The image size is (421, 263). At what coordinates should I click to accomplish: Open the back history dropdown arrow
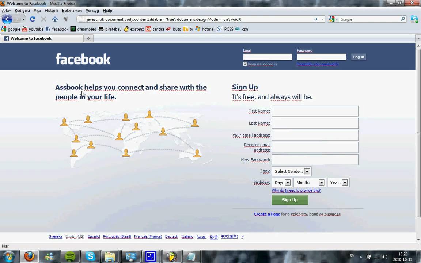click(24, 19)
